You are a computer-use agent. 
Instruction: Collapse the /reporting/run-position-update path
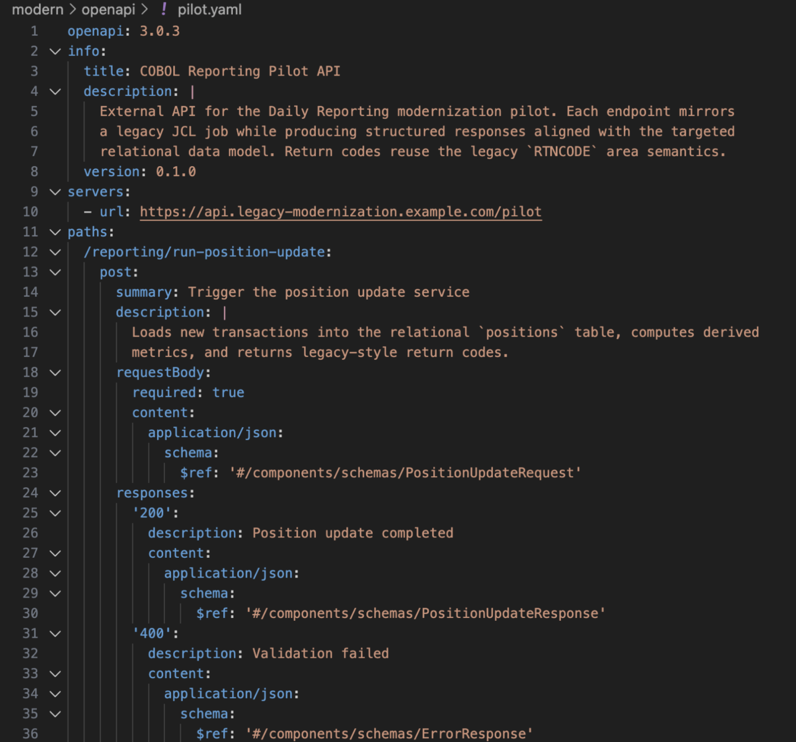(x=54, y=252)
